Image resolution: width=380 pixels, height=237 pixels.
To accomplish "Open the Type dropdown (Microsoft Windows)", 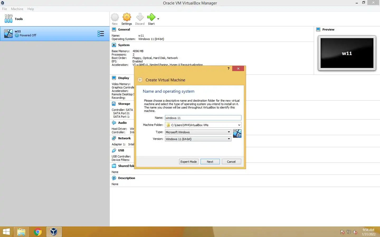I will (198, 132).
